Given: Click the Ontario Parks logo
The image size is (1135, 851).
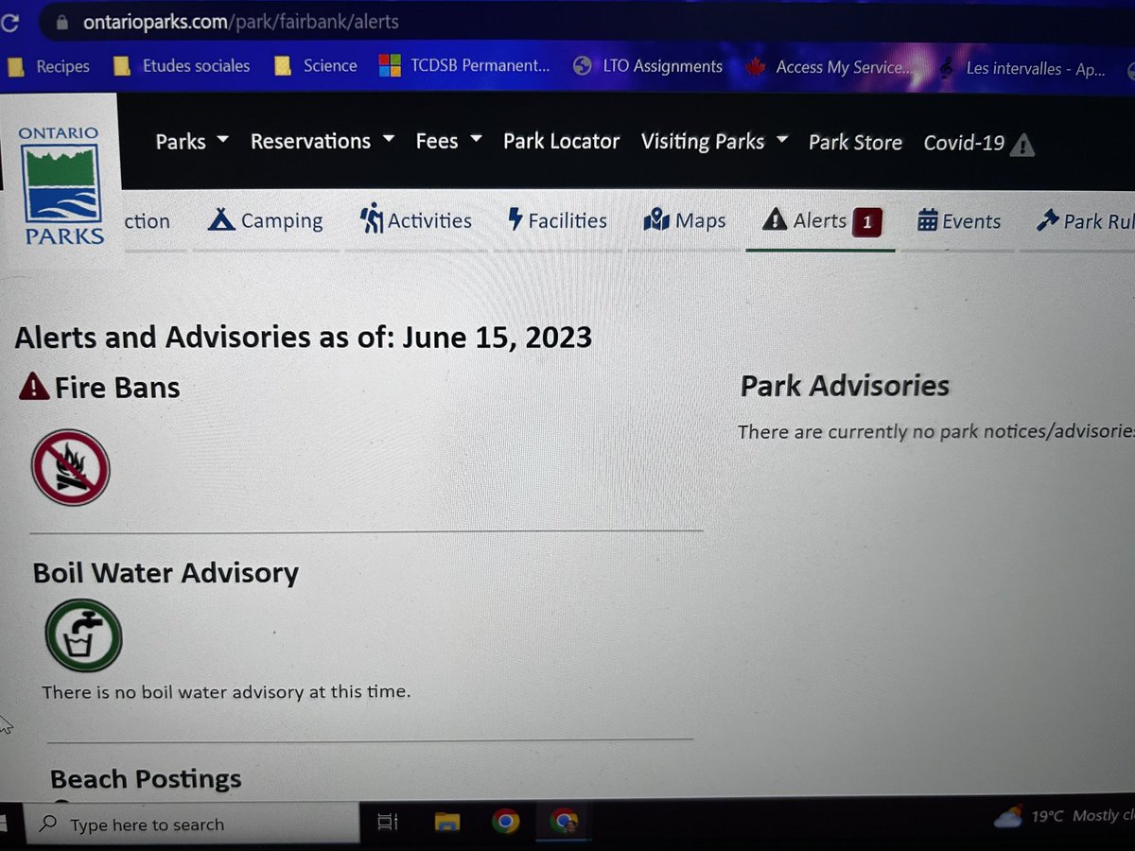Looking at the screenshot, I should [x=63, y=185].
